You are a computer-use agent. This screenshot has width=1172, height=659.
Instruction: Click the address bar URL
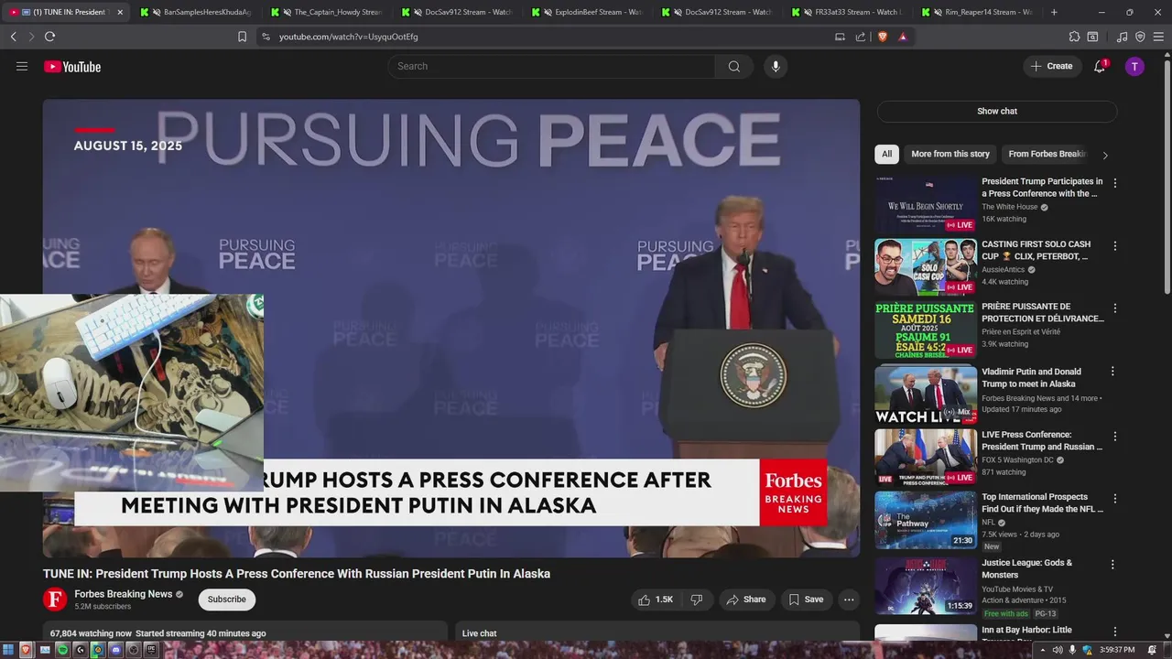348,37
